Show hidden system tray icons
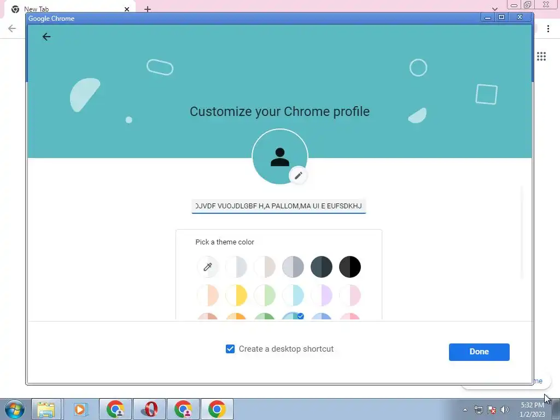Image resolution: width=560 pixels, height=420 pixels. (465, 410)
